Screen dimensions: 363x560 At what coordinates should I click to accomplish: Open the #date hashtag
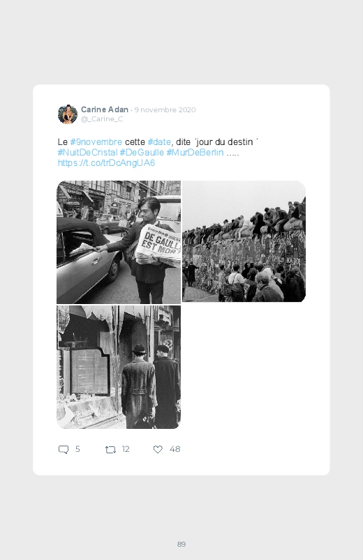159,142
